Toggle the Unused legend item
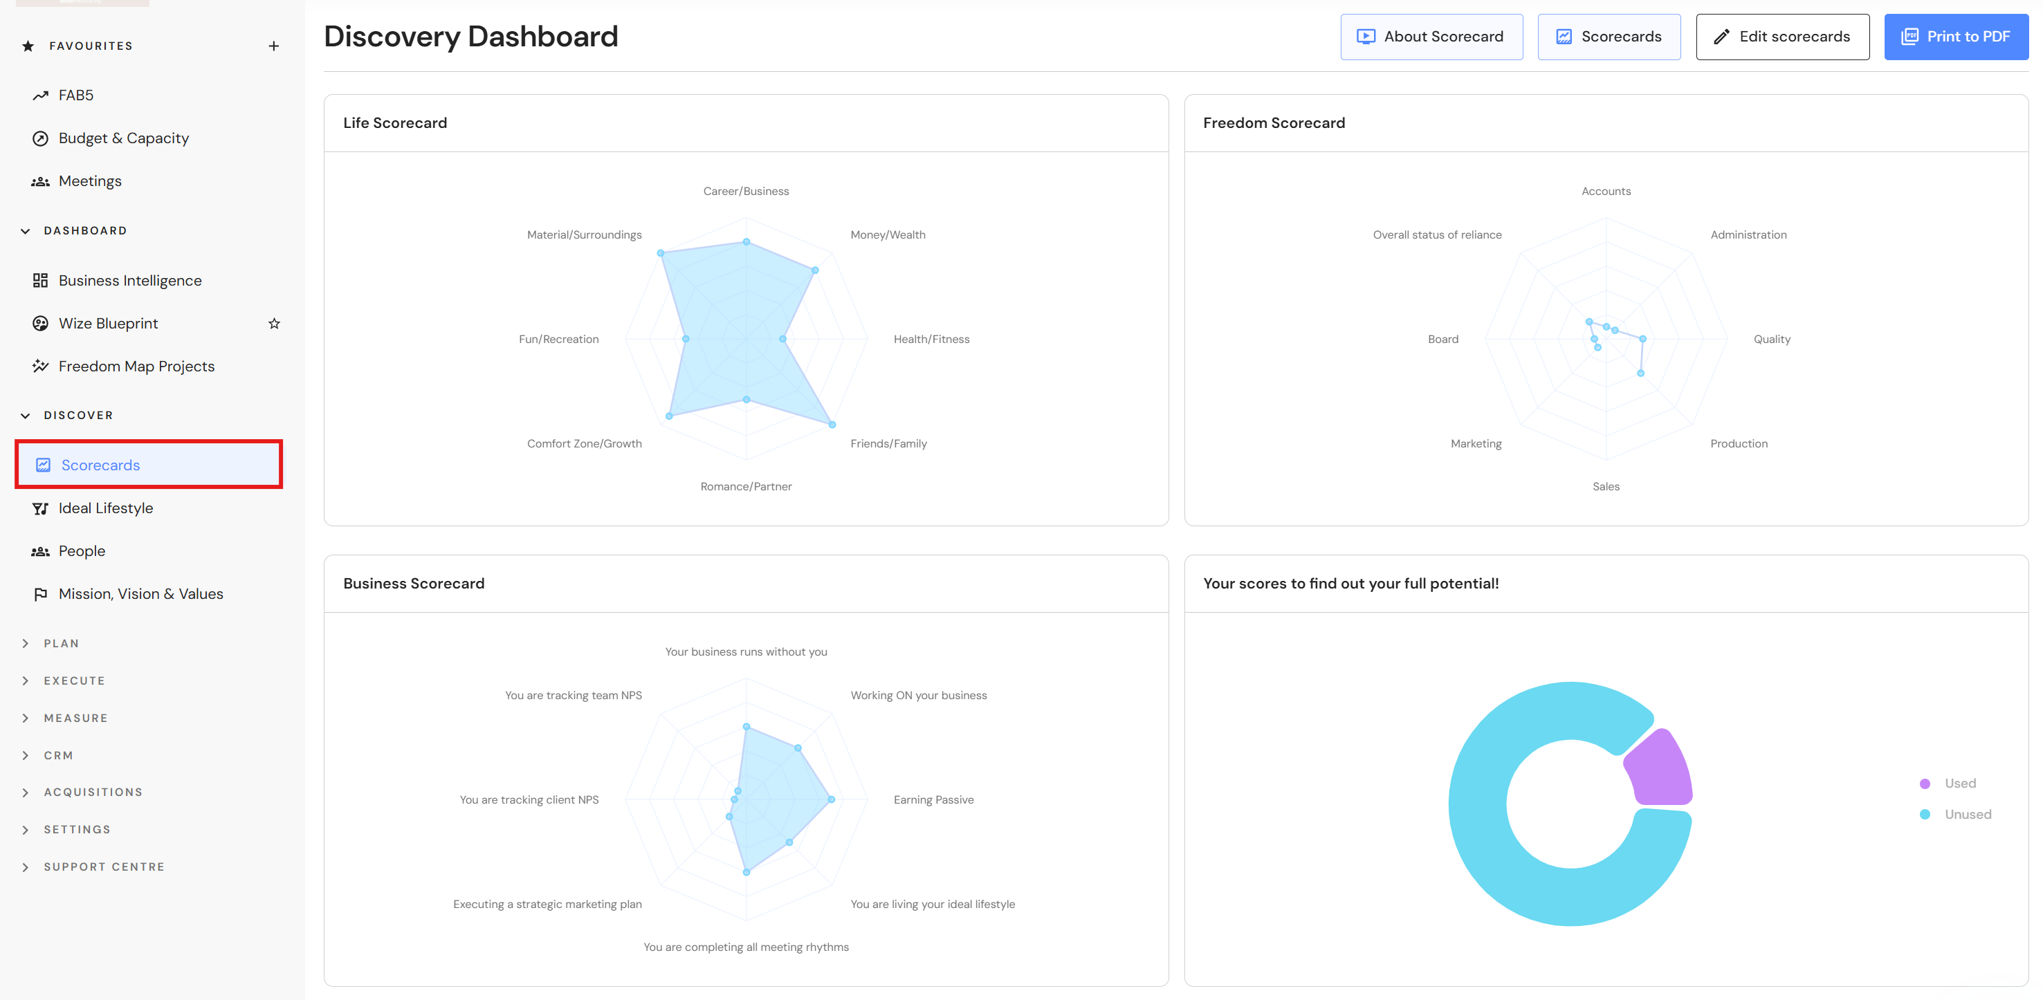2043x1000 pixels. [x=1967, y=815]
